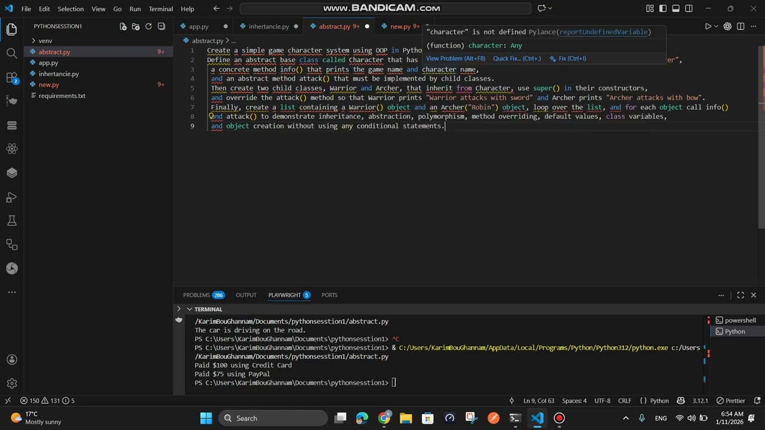This screenshot has height=430, width=765.
Task: Change indentation Spaces: 4 setting
Action: click(574, 401)
